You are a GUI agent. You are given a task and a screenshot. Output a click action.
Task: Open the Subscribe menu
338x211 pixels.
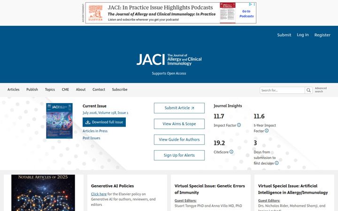pos(120,90)
